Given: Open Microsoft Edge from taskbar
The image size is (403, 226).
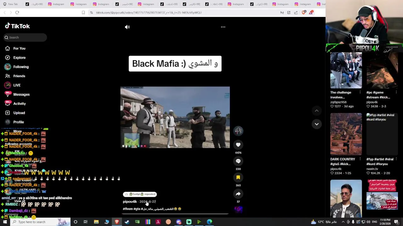Looking at the screenshot, I should tap(209, 222).
